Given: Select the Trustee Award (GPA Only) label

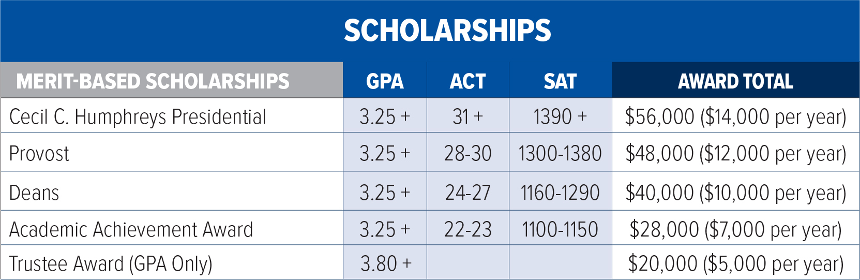Looking at the screenshot, I should click(111, 263).
